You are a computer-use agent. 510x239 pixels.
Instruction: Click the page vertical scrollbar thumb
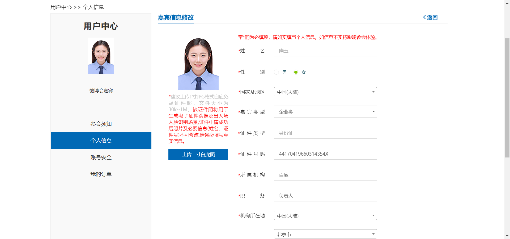pyautogui.click(x=507, y=98)
